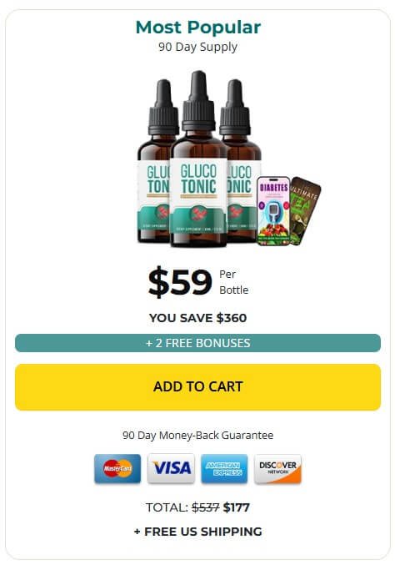Click the 90 Day Money-Back Guarantee text
The height and width of the screenshot is (565, 395).
(197, 435)
